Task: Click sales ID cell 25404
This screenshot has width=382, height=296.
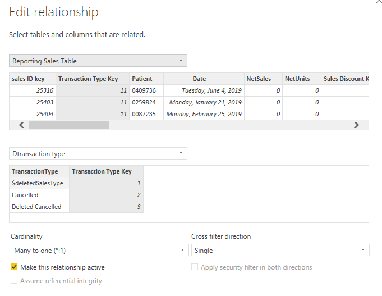Action: tap(33, 114)
